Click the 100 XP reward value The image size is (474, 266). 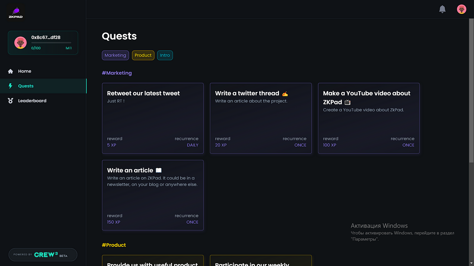(x=329, y=145)
